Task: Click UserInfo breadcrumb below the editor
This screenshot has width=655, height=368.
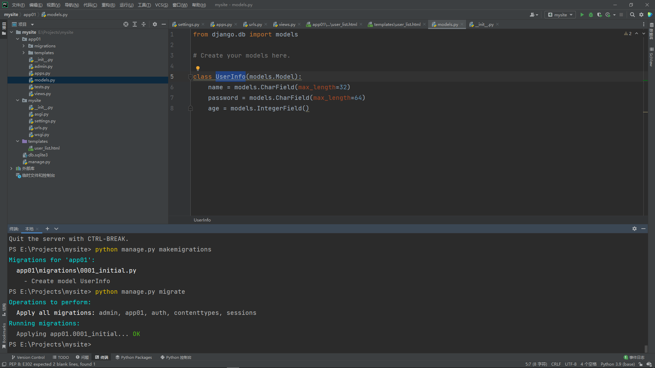Action: 202,220
